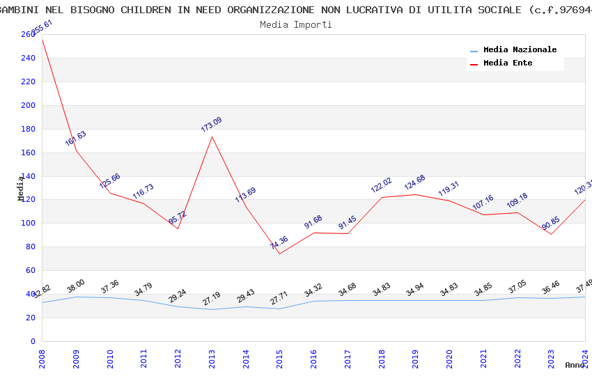Click the 2013 x-axis year label
This screenshot has width=592, height=383.
(212, 359)
